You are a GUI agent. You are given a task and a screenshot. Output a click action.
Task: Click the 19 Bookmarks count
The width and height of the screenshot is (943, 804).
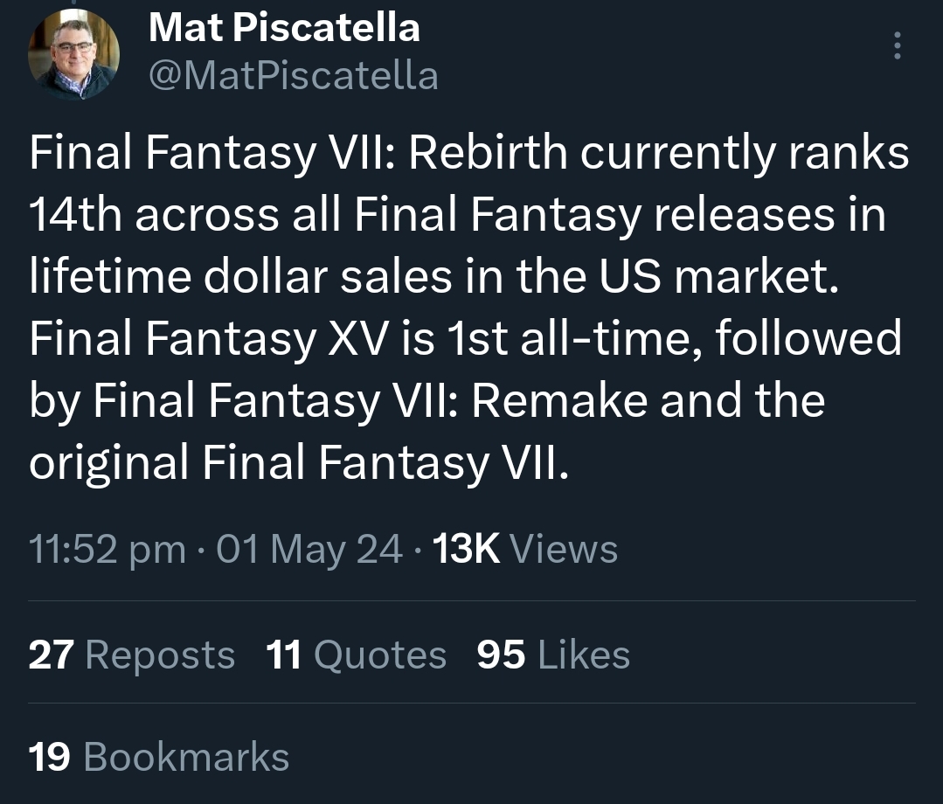tap(159, 757)
